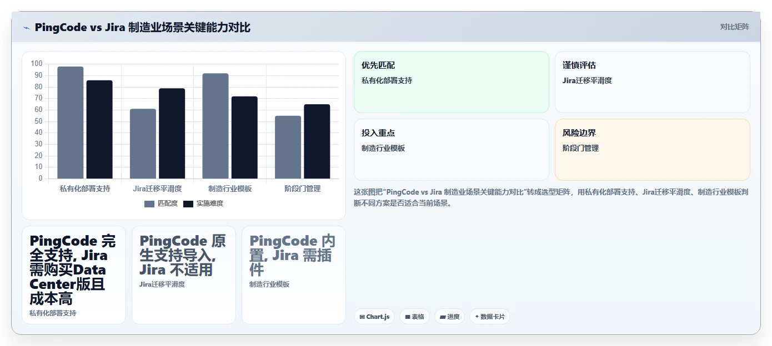The width and height of the screenshot is (772, 346).
Task: Open the 风险边界 card
Action: [653, 150]
